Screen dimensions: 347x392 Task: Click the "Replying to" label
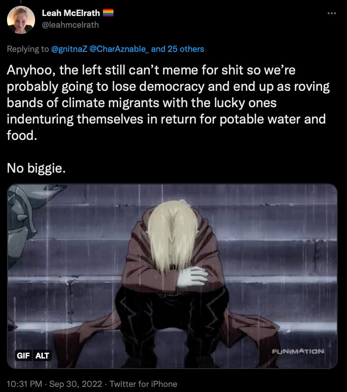point(28,49)
